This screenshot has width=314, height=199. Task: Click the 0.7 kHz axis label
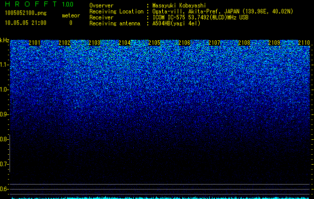click(x=4, y=164)
